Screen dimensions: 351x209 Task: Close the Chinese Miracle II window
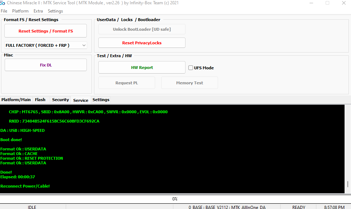click(x=344, y=3)
